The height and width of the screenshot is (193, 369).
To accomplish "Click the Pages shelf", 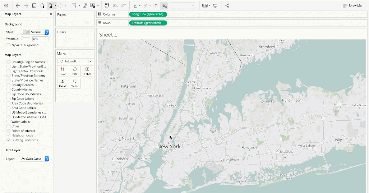I will point(75,18).
